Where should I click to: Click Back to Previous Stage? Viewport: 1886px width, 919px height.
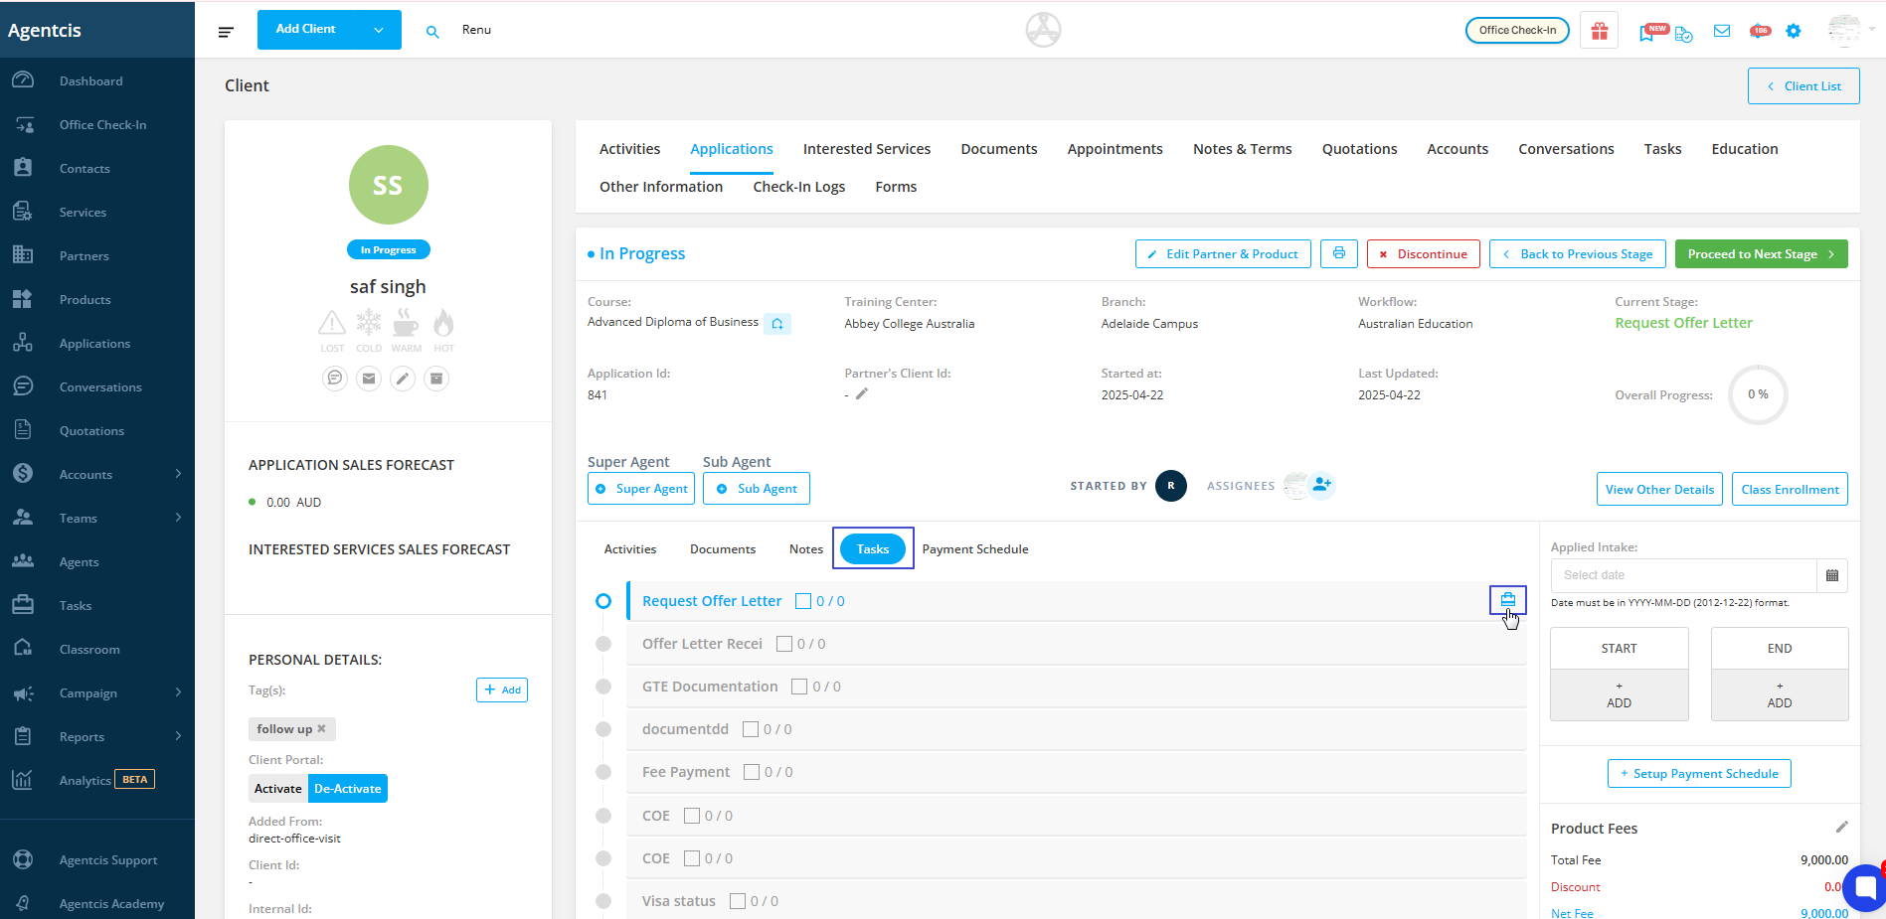[1577, 254]
